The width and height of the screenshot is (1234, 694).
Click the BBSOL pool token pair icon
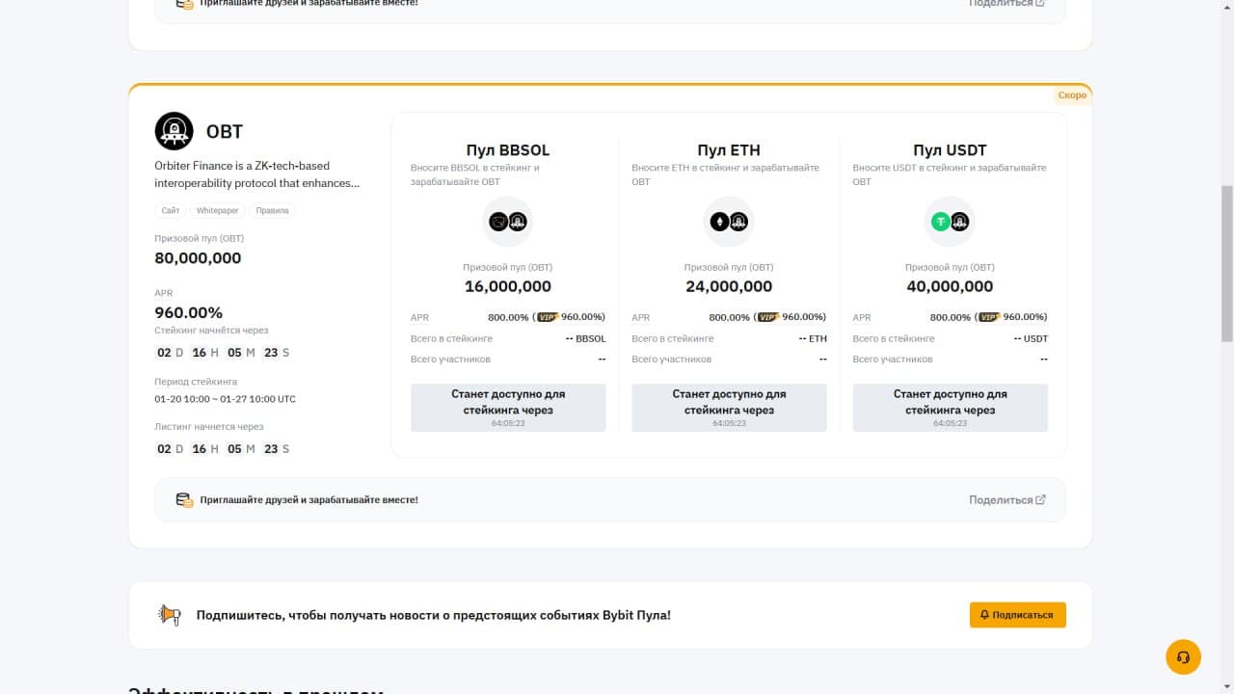click(508, 222)
